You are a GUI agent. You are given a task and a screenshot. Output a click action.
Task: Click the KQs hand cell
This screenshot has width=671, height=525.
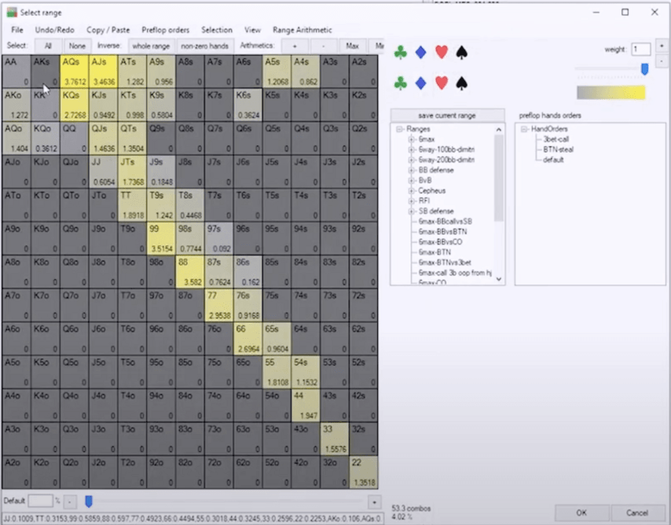(74, 105)
